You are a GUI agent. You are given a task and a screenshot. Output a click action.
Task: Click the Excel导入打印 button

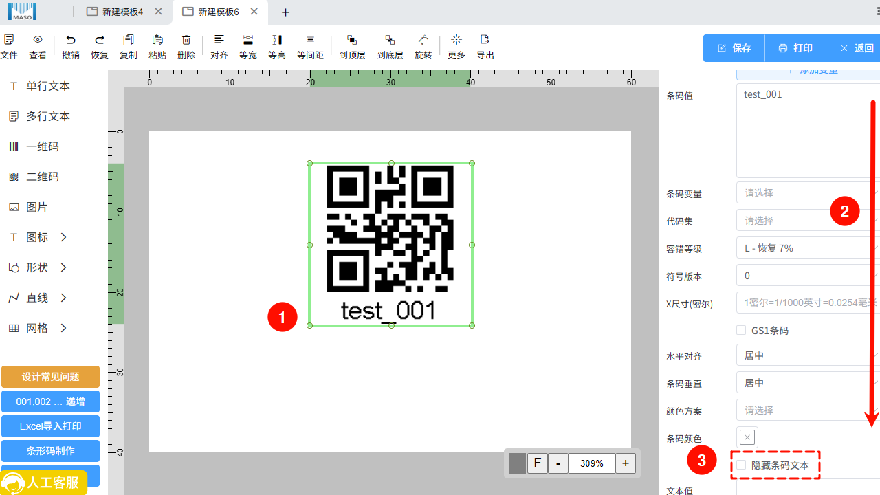point(50,426)
